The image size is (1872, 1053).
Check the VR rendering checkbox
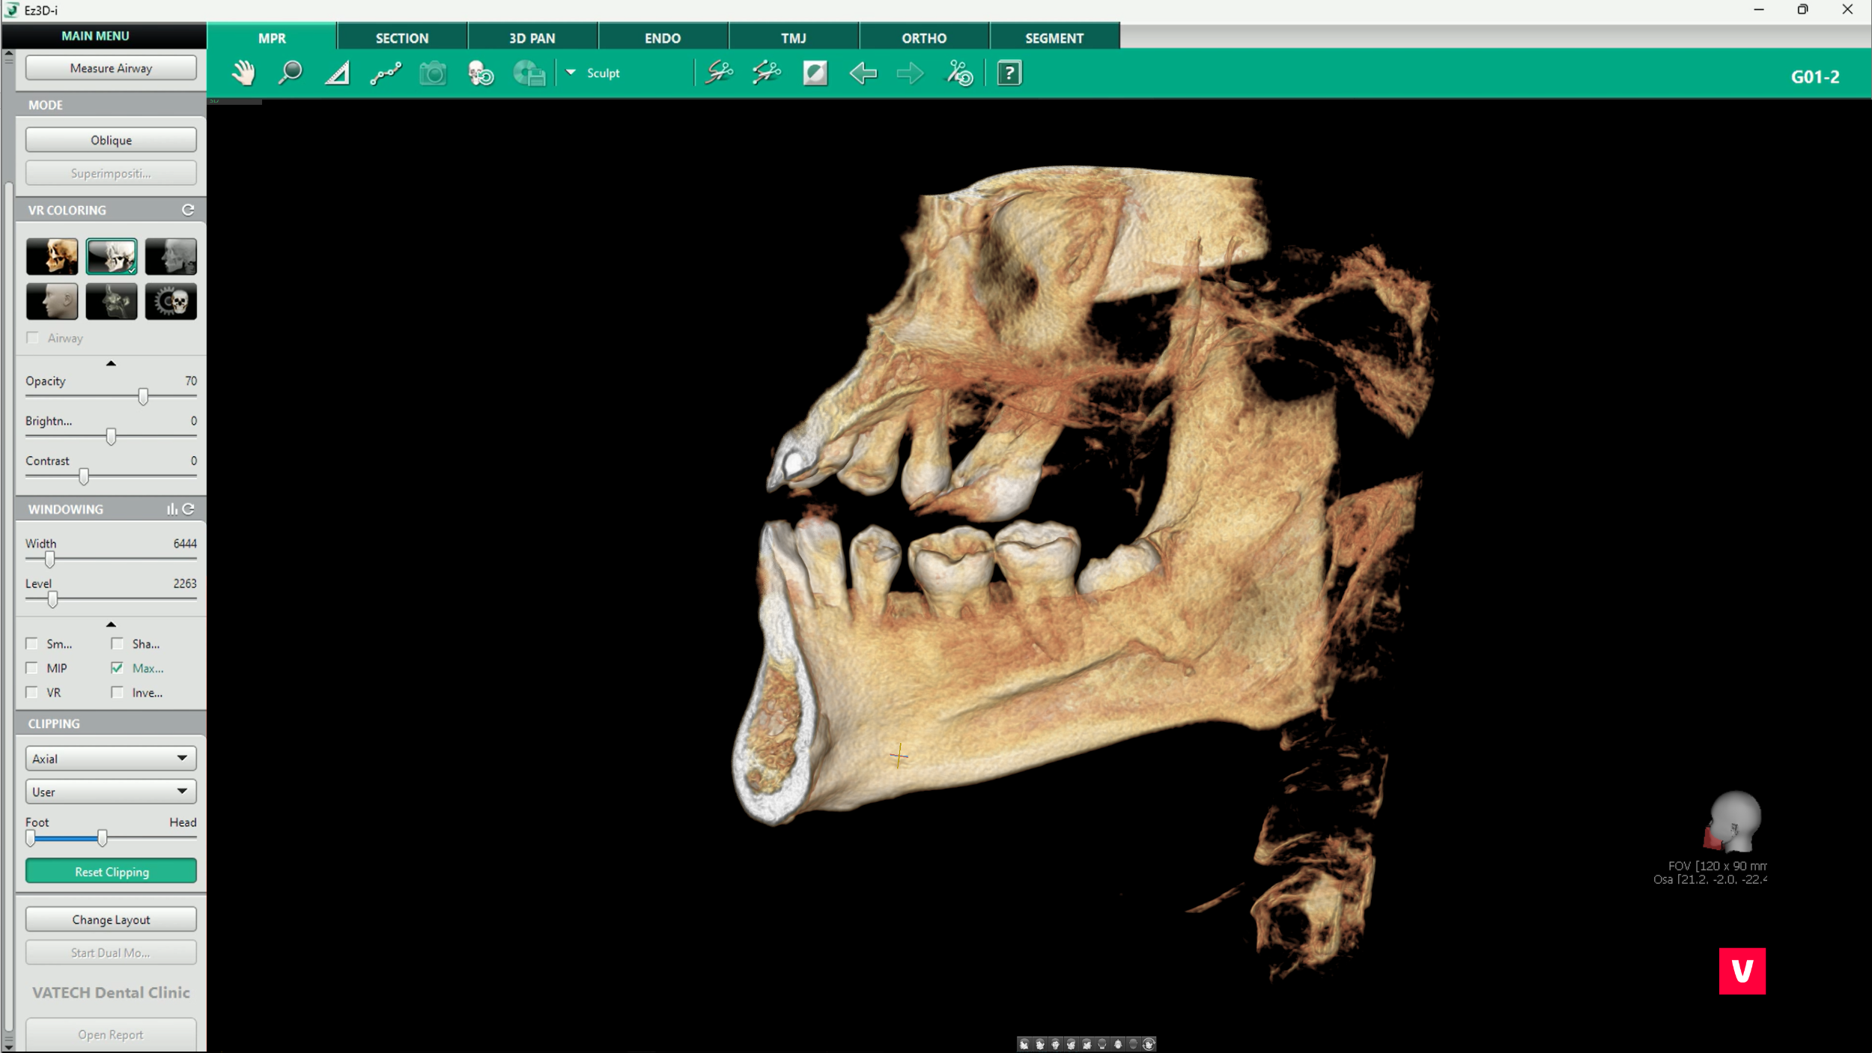pyautogui.click(x=32, y=693)
